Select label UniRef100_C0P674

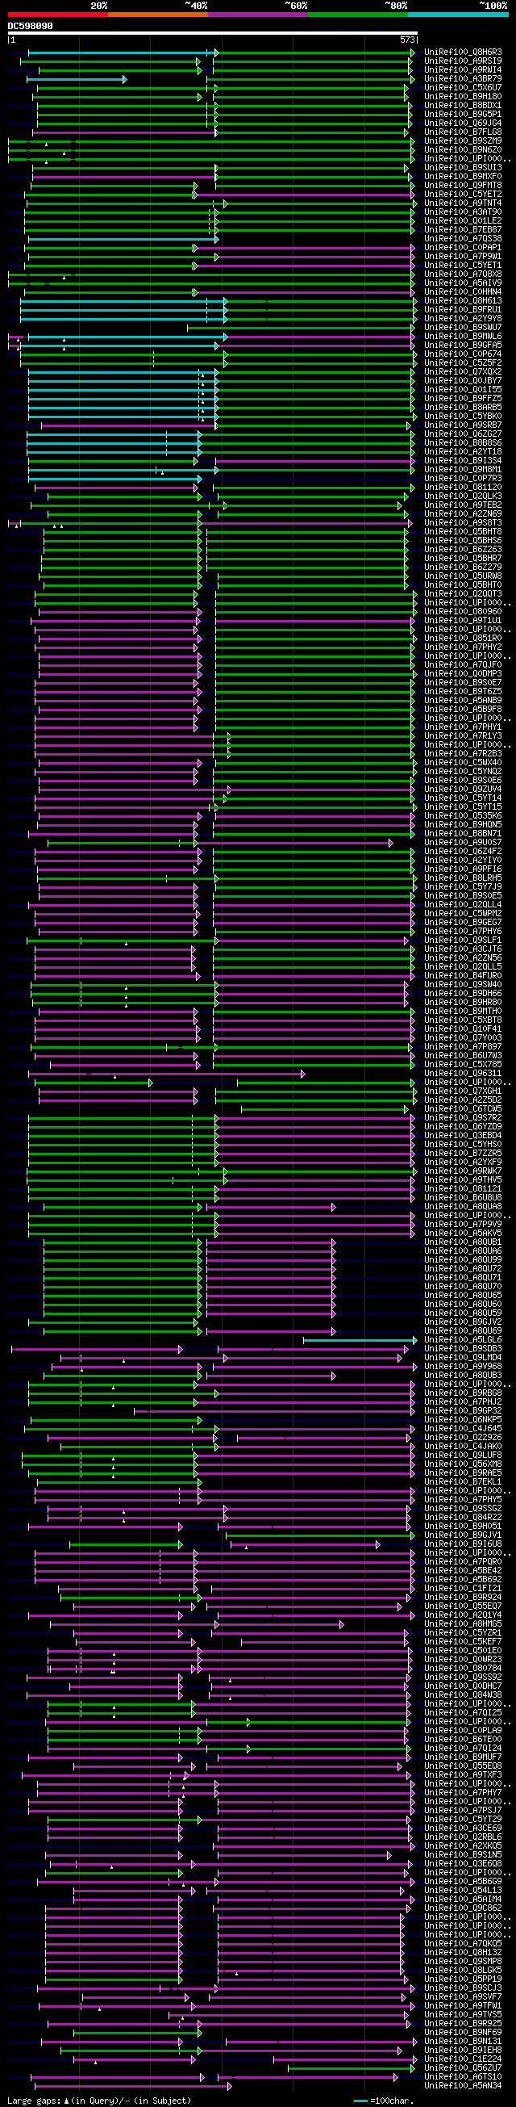point(463,354)
